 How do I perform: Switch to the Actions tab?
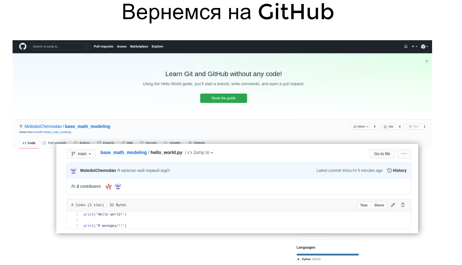tap(82, 143)
